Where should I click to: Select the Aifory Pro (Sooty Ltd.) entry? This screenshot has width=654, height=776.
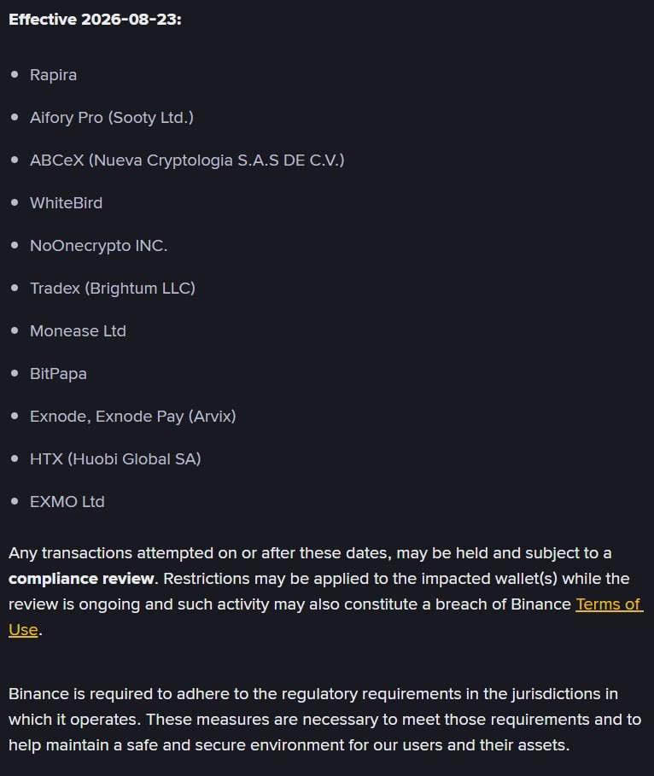click(111, 118)
